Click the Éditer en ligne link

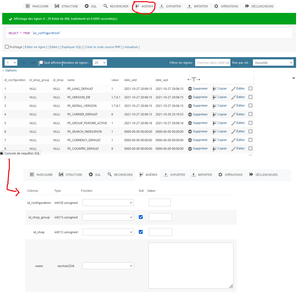(35, 47)
